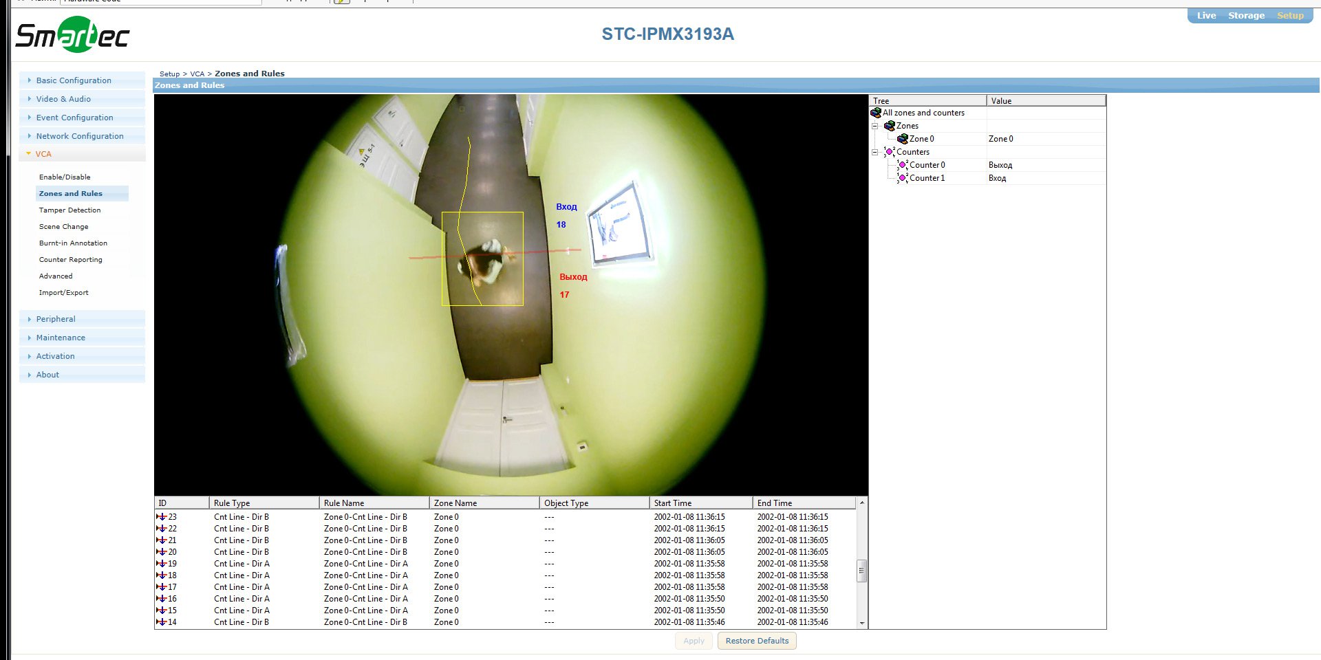Expand the Basic Configuration menu
This screenshot has width=1321, height=660.
pyautogui.click(x=74, y=80)
